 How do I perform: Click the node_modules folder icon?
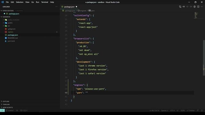[6, 20]
